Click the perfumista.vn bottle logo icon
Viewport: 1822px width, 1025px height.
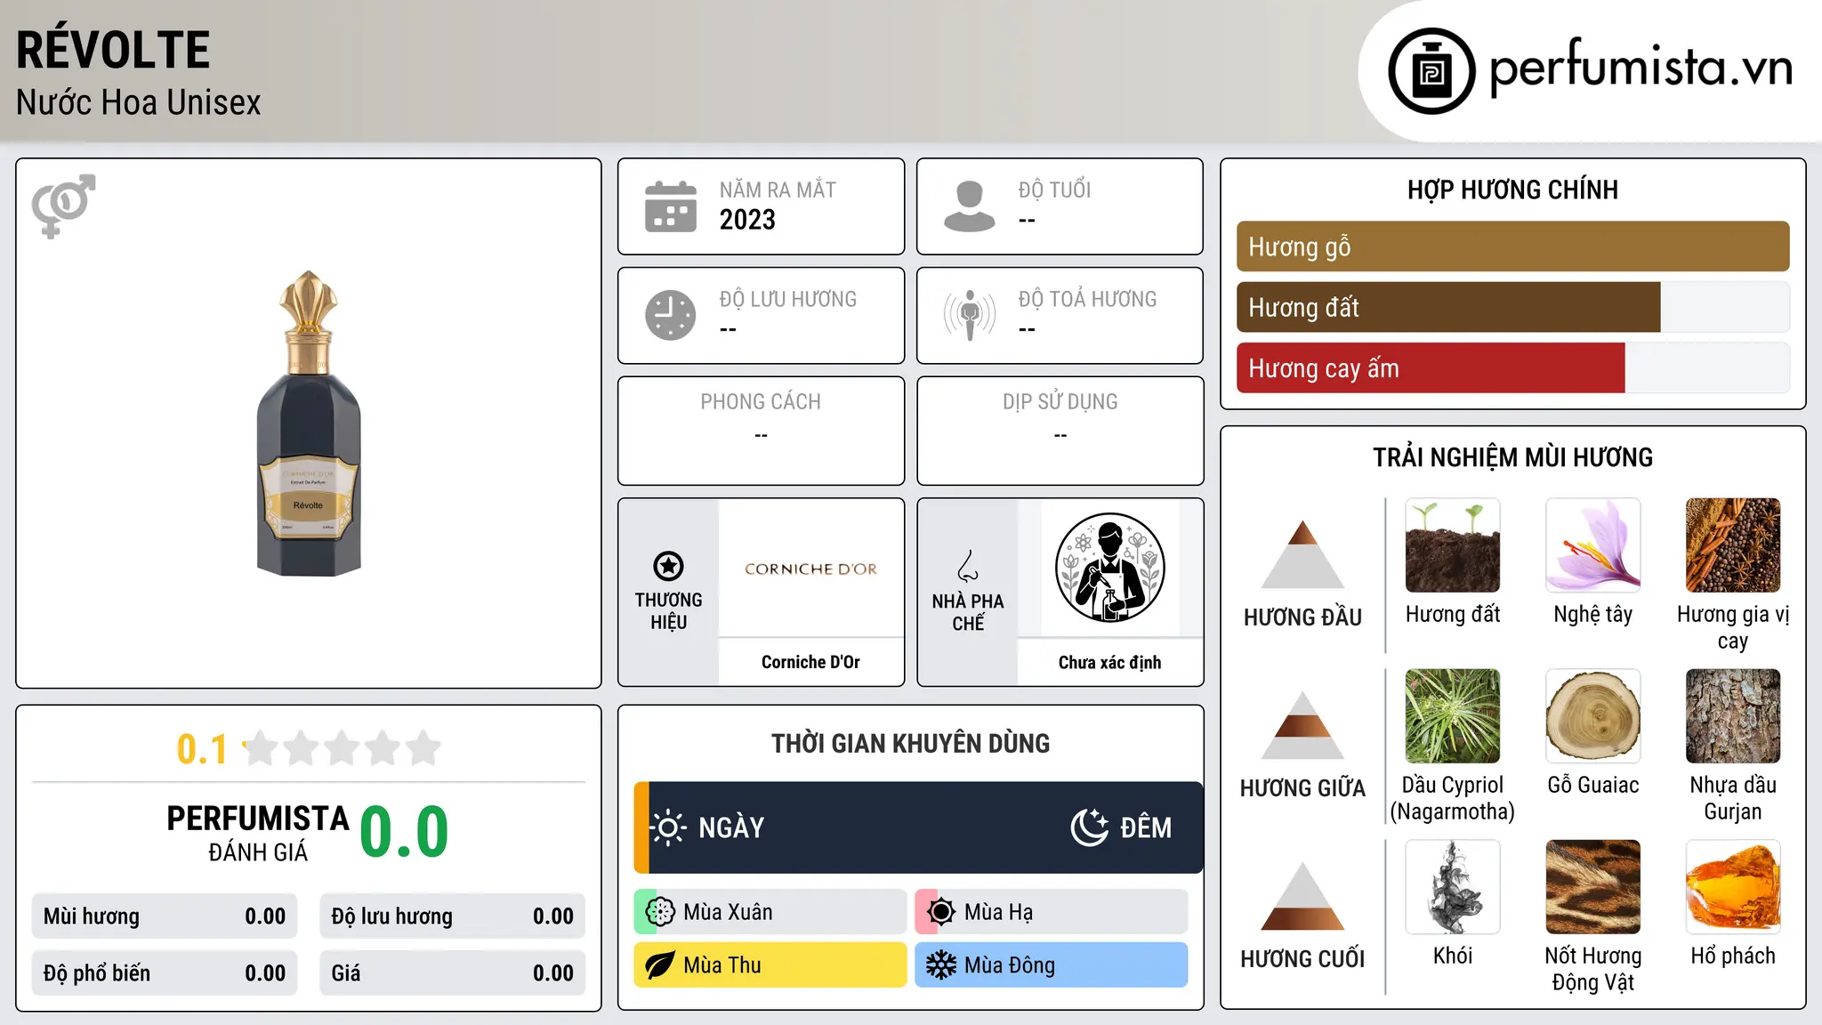click(1431, 71)
